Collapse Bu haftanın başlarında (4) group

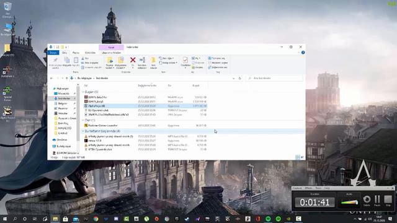pos(83,131)
